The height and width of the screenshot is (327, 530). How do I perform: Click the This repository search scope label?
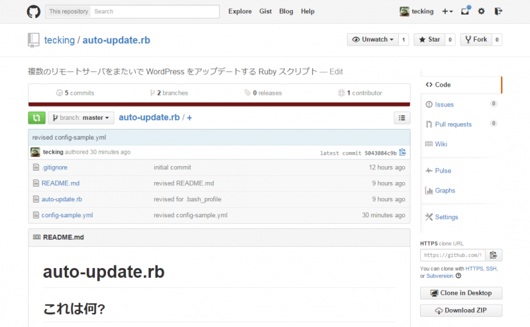coord(69,12)
